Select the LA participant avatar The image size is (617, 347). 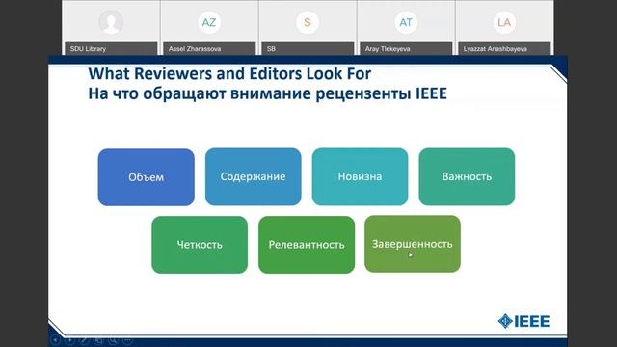[x=504, y=22]
